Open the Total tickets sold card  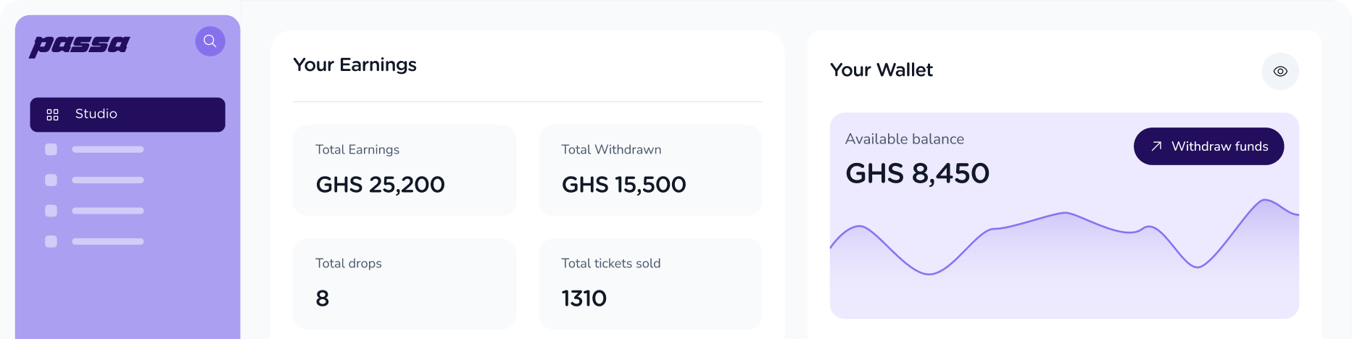650,283
